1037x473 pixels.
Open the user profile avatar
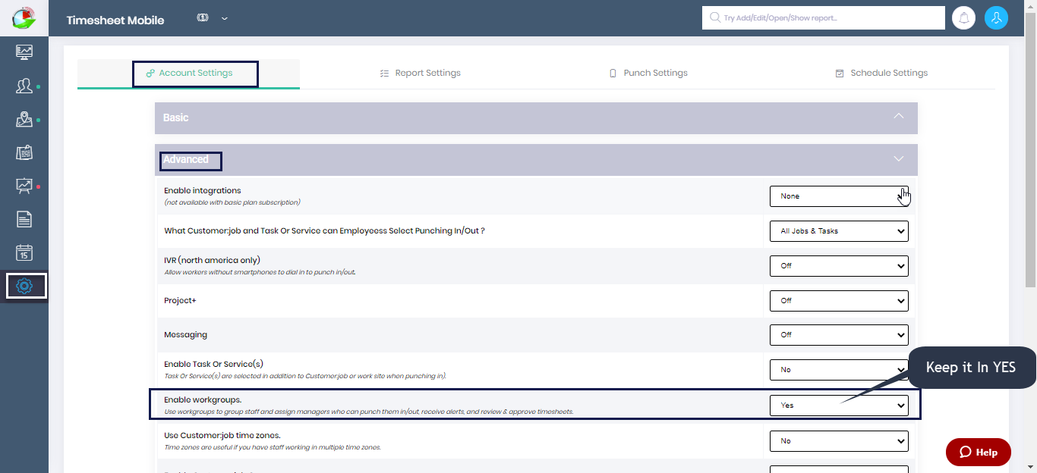[x=996, y=17]
